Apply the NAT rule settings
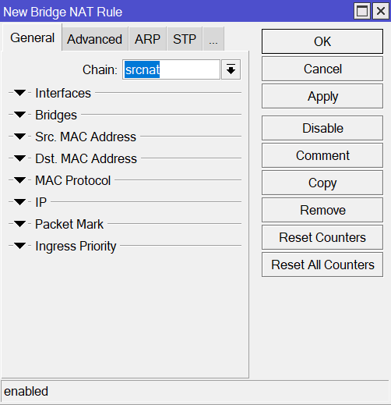The height and width of the screenshot is (405, 391). 322,96
